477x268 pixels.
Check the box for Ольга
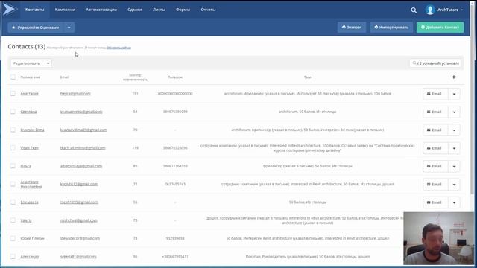coord(13,166)
